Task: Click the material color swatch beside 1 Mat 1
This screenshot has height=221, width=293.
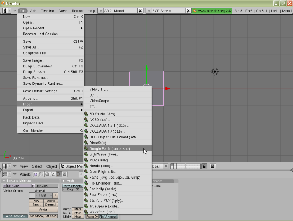Action: (x=32, y=196)
